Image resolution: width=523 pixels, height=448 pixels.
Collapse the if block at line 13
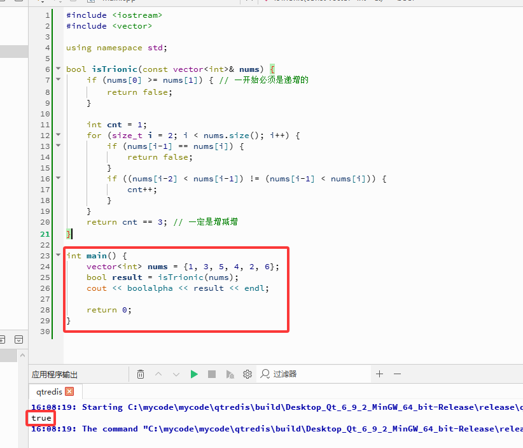[59, 146]
